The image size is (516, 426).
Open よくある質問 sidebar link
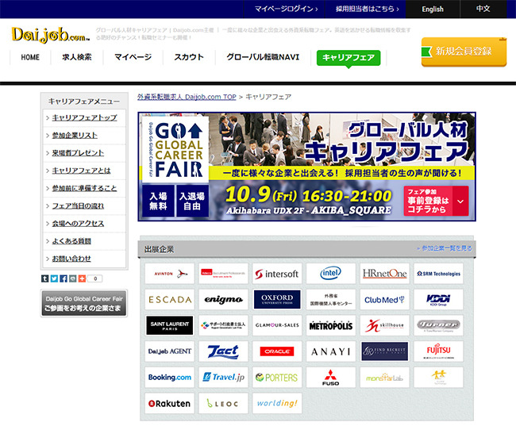pyautogui.click(x=71, y=241)
